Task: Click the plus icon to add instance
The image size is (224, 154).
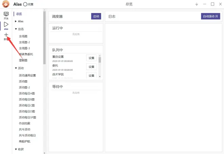Action: click(x=6, y=35)
